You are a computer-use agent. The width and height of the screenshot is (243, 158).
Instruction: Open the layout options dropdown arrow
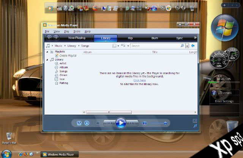coord(118,46)
